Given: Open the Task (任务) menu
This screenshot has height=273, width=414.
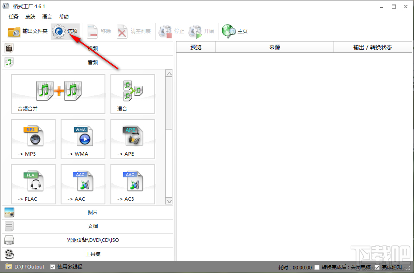Looking at the screenshot, I should (x=14, y=17).
